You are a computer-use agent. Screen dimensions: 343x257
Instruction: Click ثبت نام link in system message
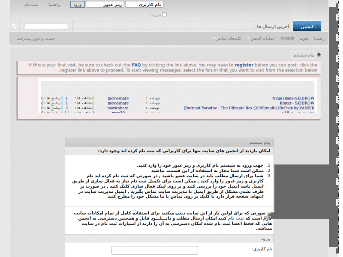(x=235, y=218)
